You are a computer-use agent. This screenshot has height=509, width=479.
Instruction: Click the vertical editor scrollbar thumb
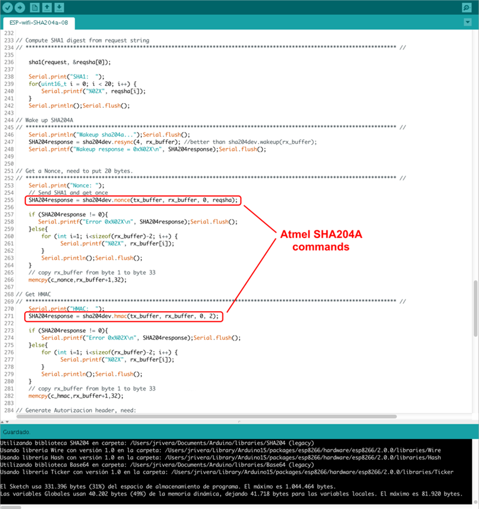click(475, 308)
